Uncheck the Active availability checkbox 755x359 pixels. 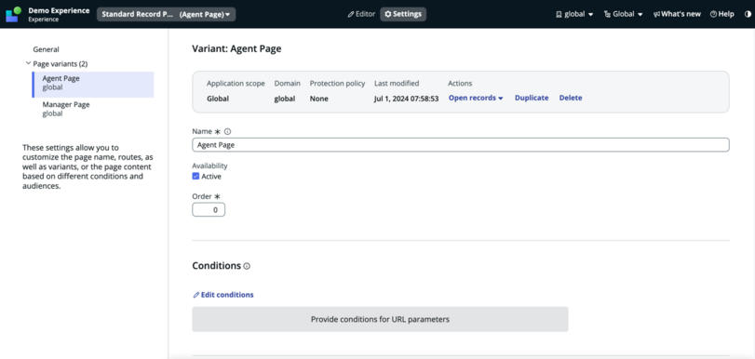(195, 176)
